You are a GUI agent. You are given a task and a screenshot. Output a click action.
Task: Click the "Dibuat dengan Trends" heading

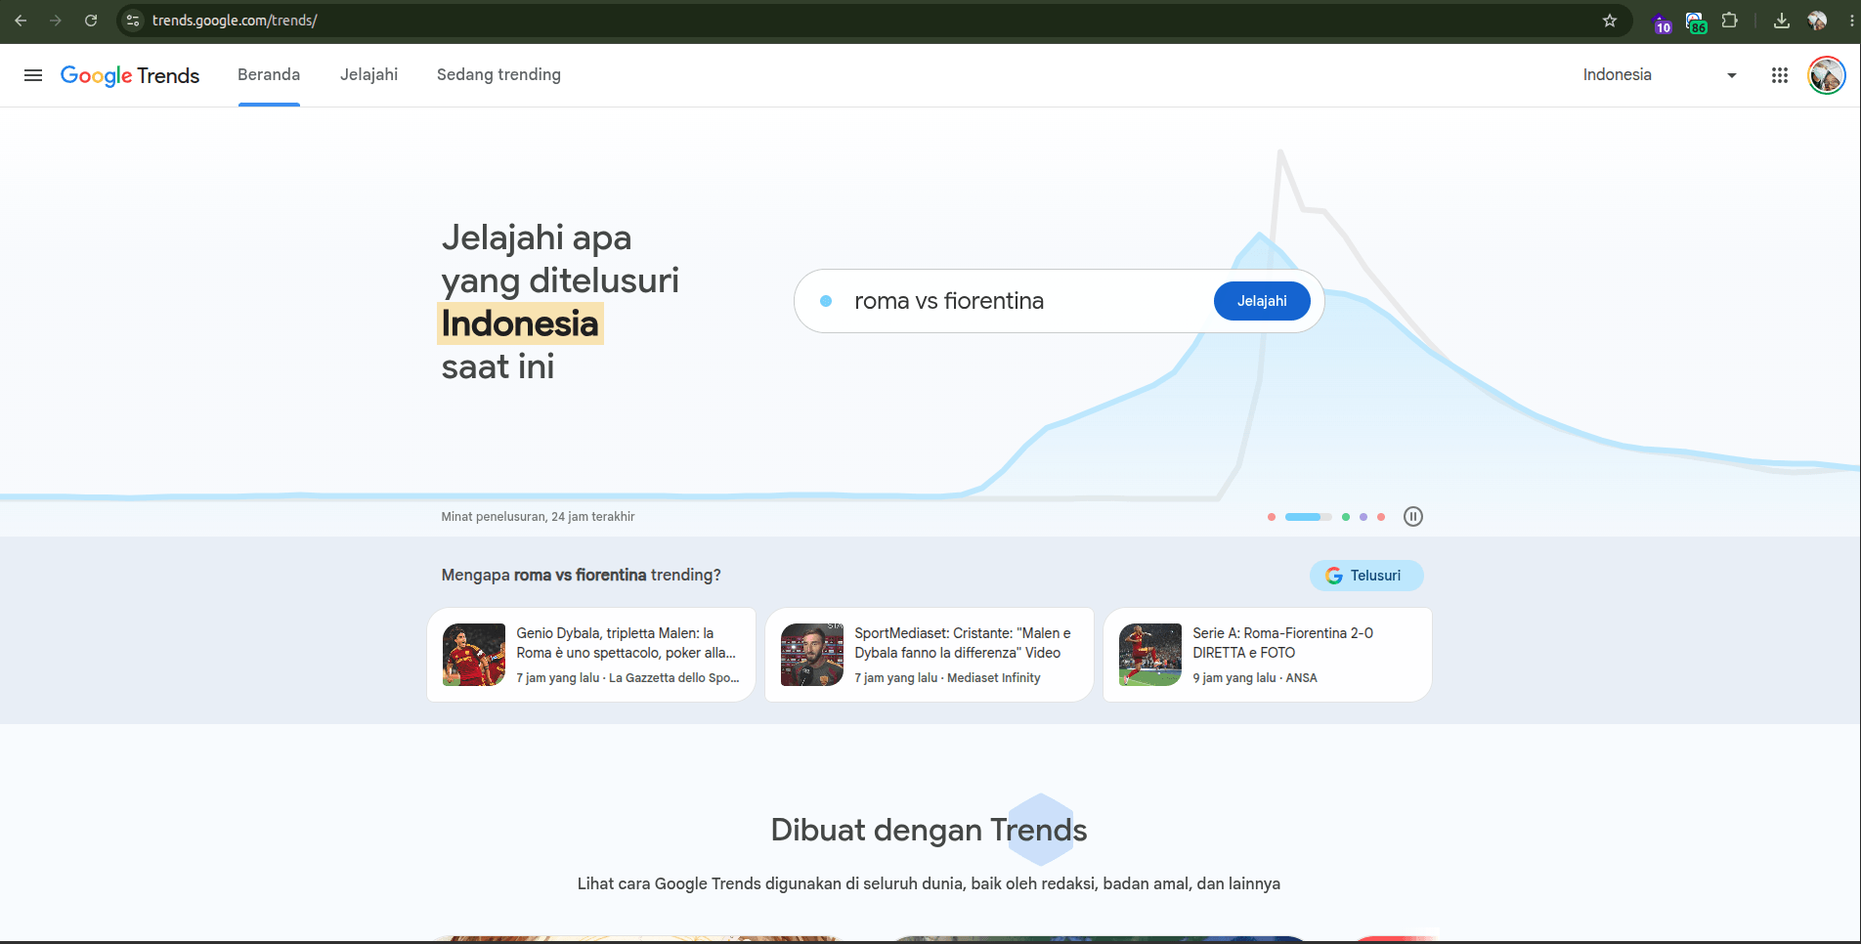tap(929, 830)
